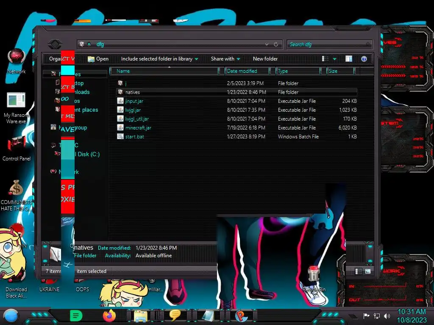
Task: Click the network tray icon
Action: click(377, 316)
